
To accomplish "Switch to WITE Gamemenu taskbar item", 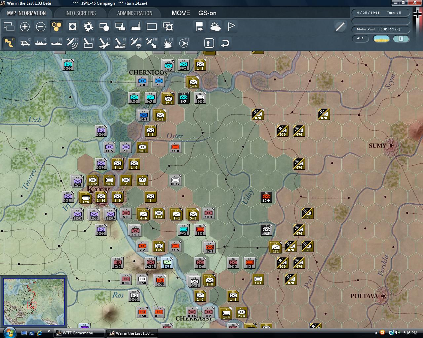I will coord(80,333).
